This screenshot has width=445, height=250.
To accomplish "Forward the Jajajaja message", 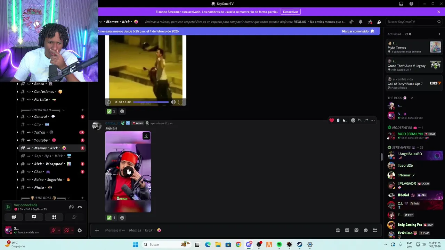I will click(366, 120).
